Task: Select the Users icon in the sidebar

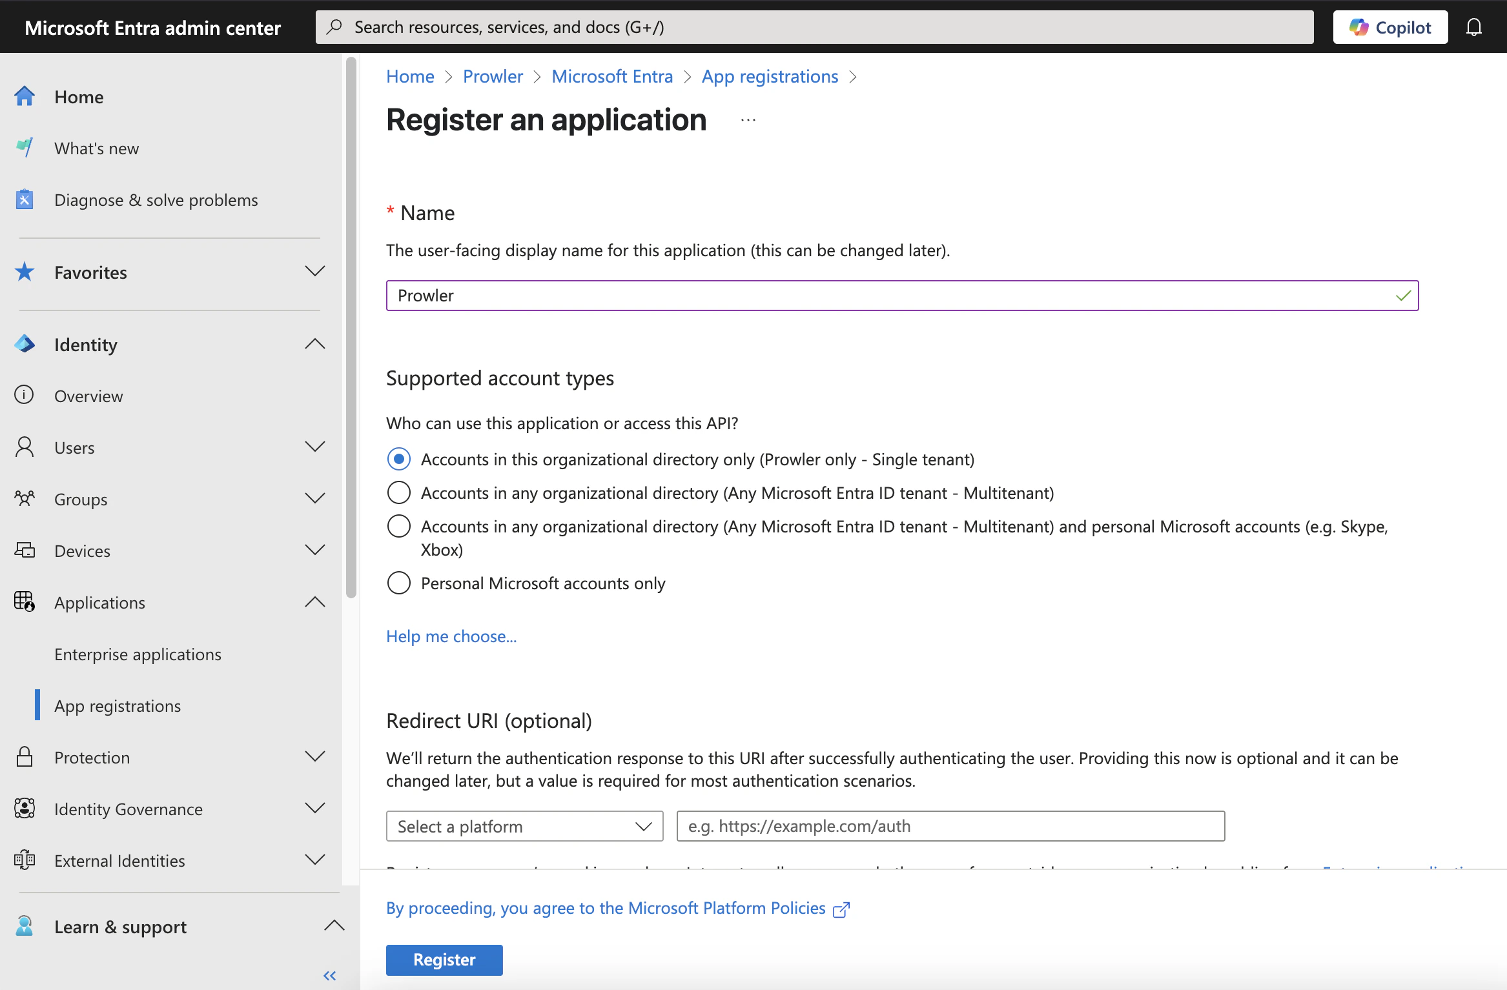Action: coord(25,447)
